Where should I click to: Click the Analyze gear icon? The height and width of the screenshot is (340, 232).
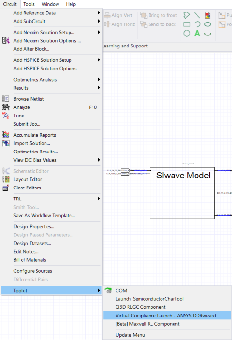(x=6, y=107)
